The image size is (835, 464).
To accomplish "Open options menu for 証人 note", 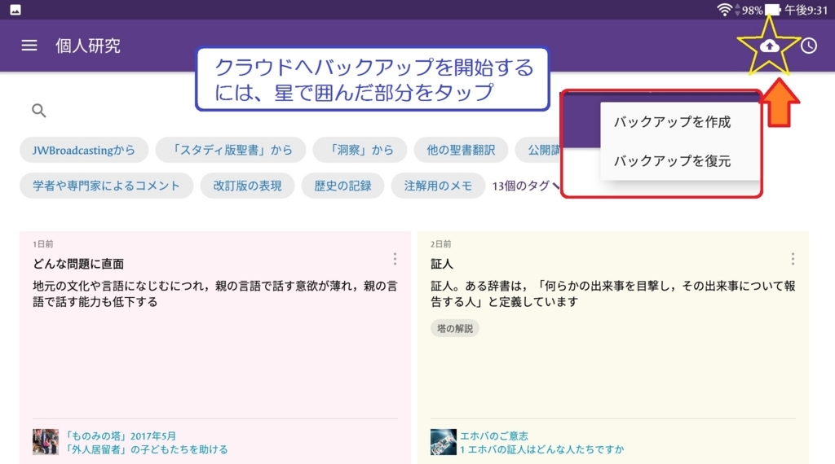I will click(x=793, y=259).
